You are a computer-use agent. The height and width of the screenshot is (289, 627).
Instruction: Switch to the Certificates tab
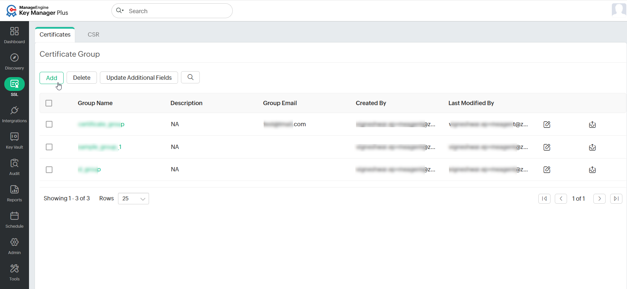click(x=55, y=35)
